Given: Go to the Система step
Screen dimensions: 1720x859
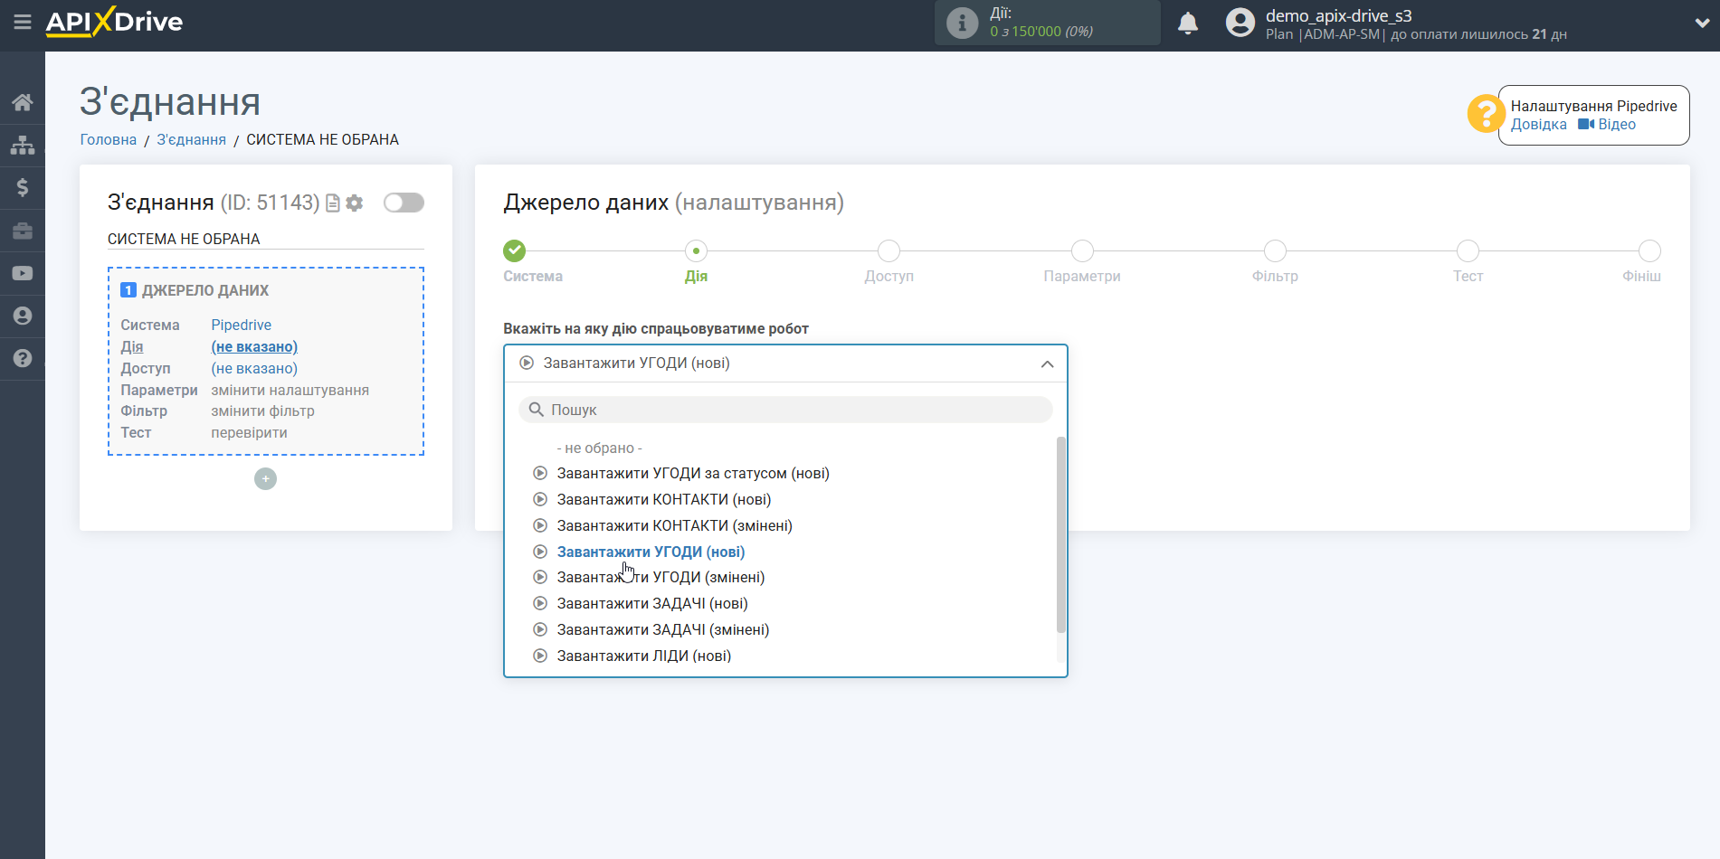Looking at the screenshot, I should 515,250.
